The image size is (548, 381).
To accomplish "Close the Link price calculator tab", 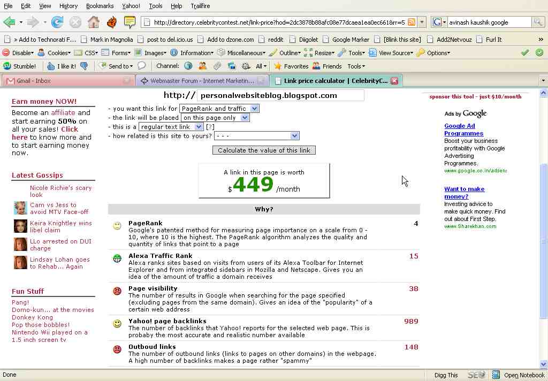I will (394, 81).
